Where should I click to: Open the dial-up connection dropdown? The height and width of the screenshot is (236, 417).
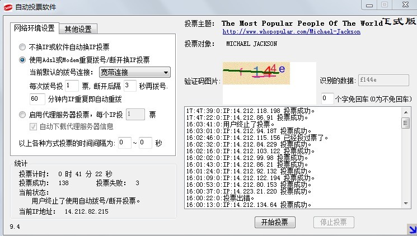134,72
